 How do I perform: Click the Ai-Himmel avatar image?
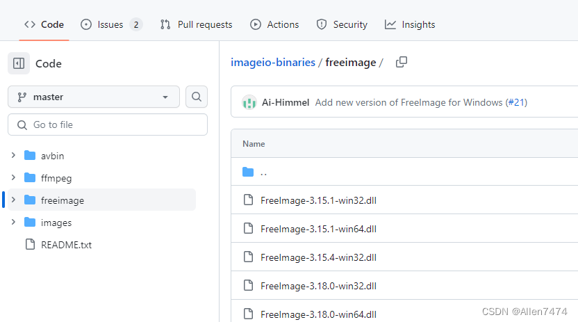point(249,102)
